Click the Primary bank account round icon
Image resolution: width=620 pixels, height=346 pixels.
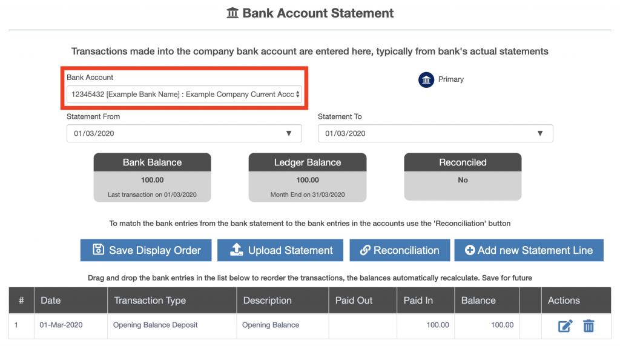click(x=426, y=80)
